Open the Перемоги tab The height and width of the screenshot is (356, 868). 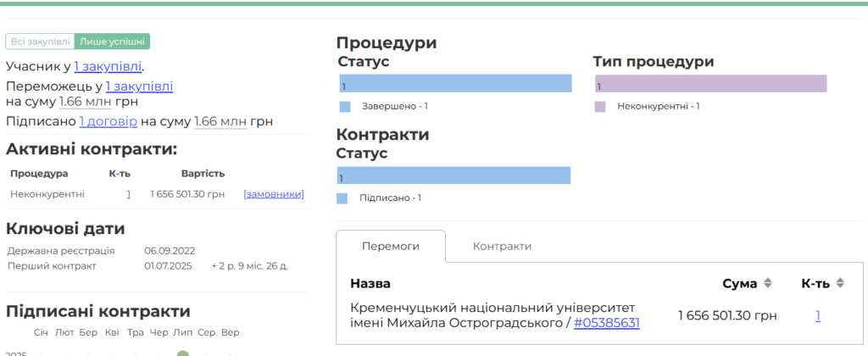[x=390, y=246]
